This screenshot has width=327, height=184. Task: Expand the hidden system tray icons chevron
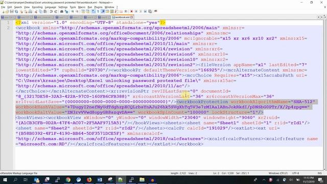coord(264,179)
